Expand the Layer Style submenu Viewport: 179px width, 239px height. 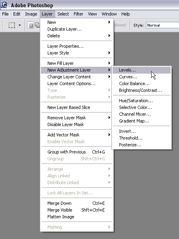point(77,53)
